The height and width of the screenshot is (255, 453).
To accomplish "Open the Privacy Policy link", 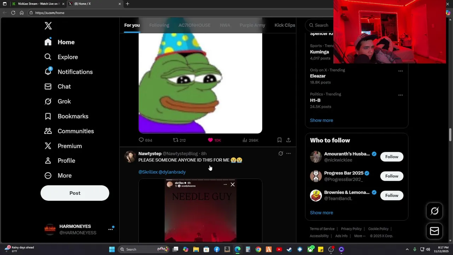I will coord(351,229).
